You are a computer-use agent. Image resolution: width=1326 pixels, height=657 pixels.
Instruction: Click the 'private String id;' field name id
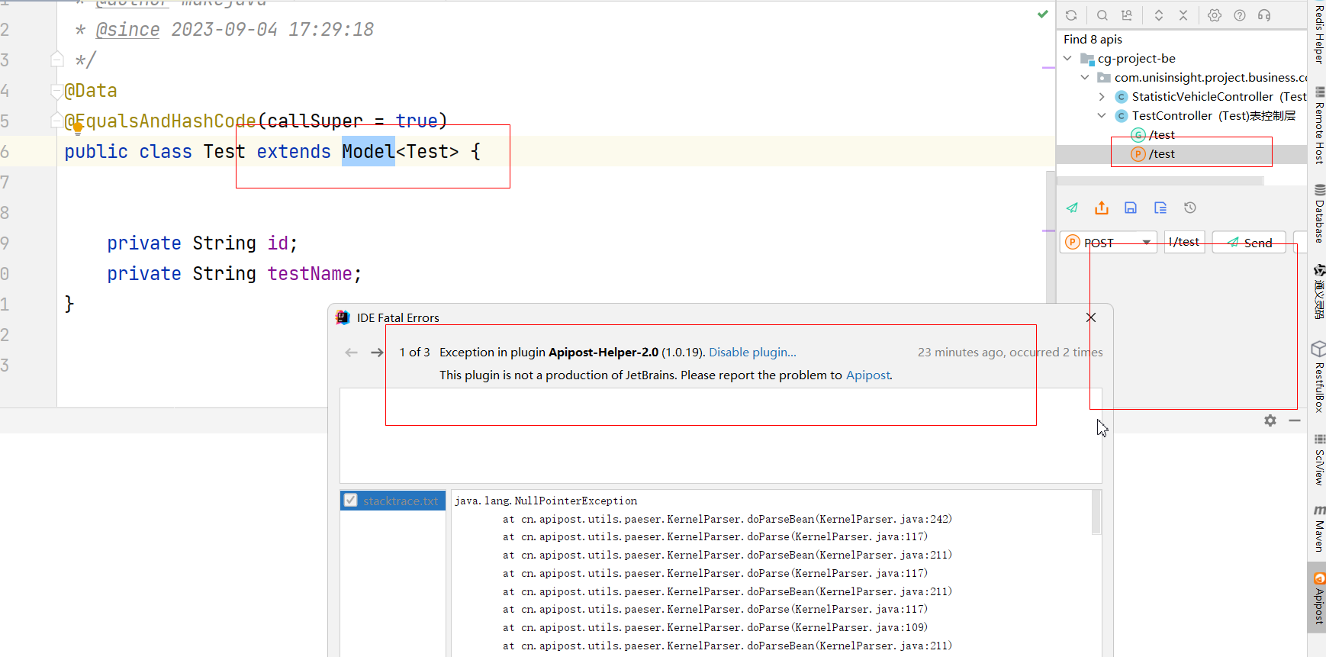point(278,243)
